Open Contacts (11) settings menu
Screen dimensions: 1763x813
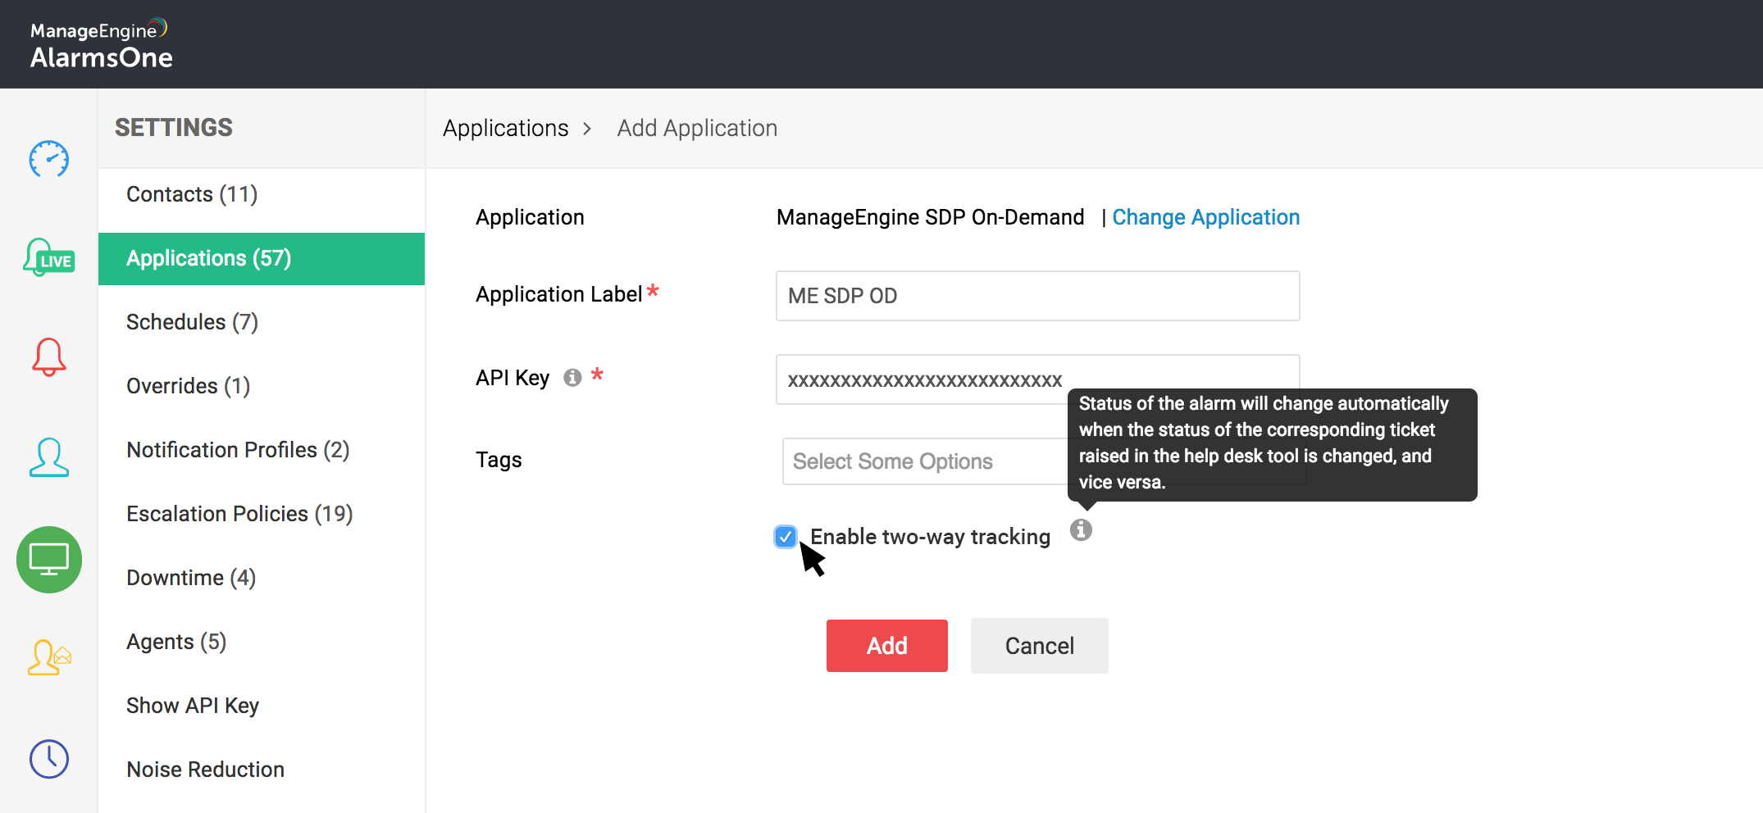pyautogui.click(x=262, y=194)
